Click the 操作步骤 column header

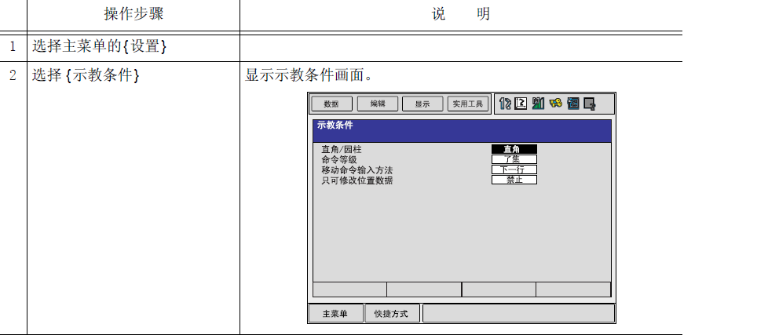pyautogui.click(x=133, y=13)
